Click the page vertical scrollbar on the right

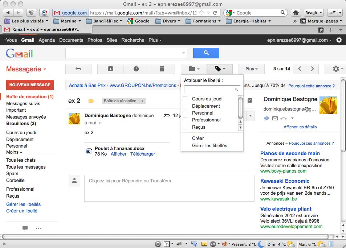343,116
